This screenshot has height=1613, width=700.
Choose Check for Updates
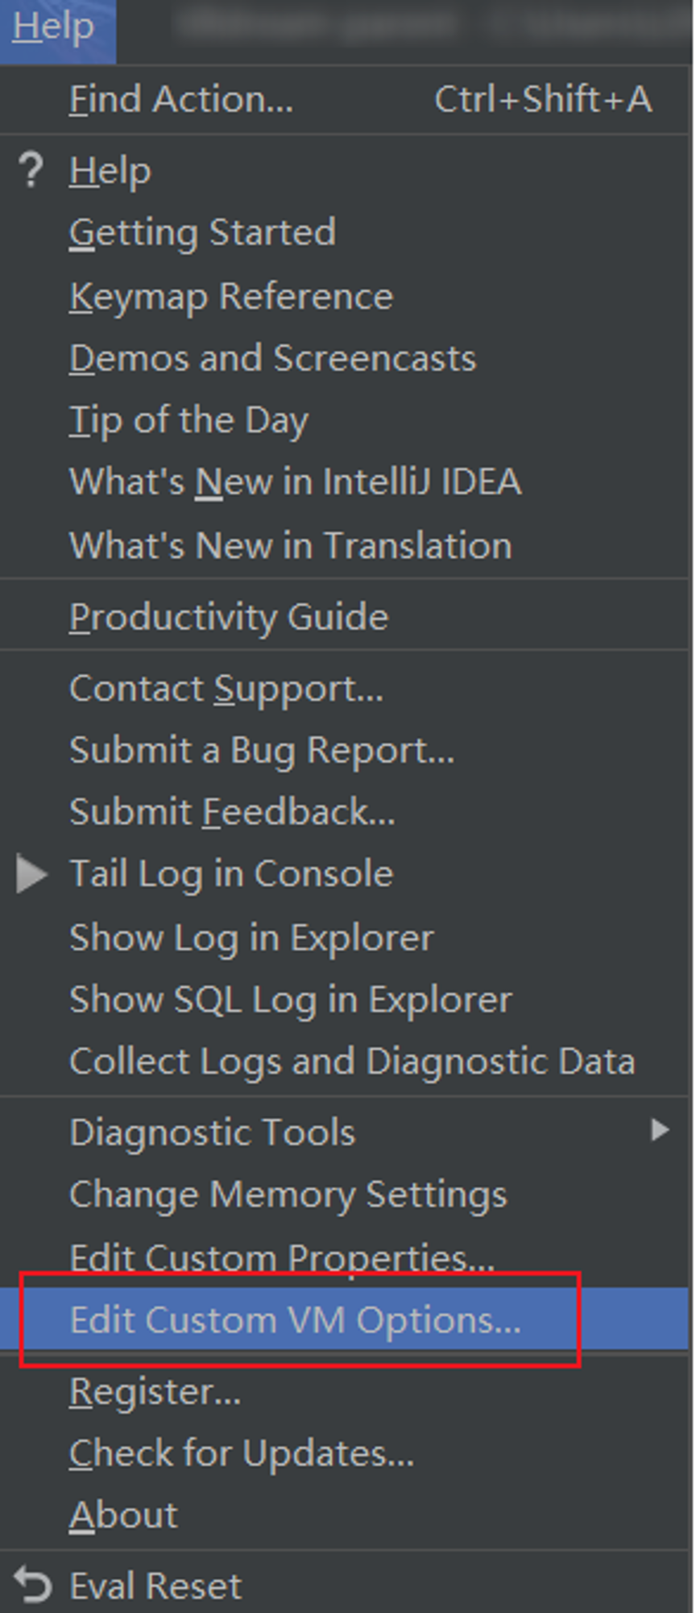(345, 1453)
